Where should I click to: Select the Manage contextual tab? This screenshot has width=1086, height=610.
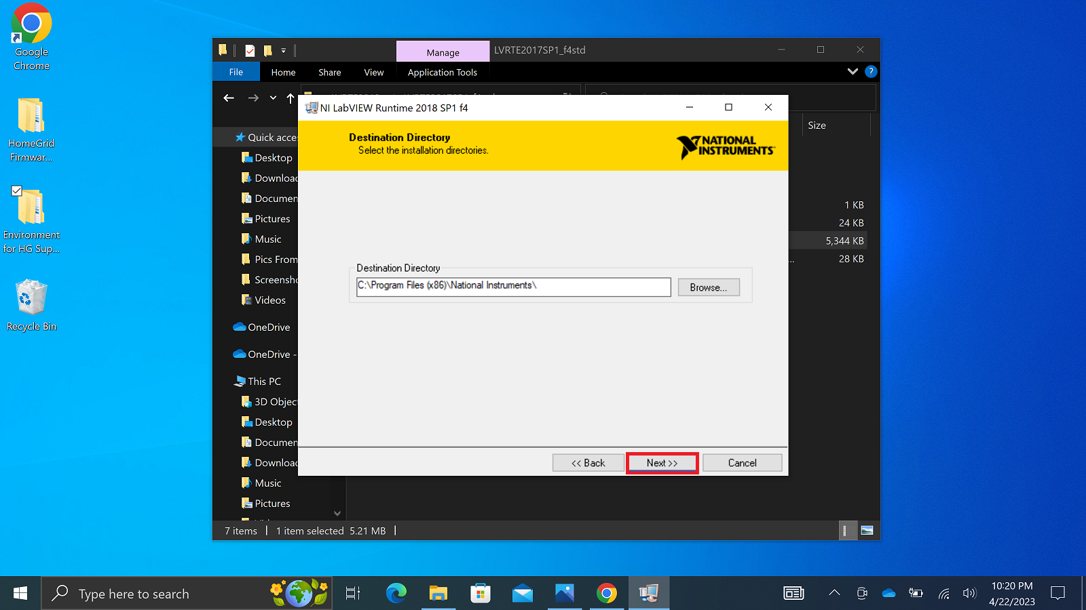point(443,52)
